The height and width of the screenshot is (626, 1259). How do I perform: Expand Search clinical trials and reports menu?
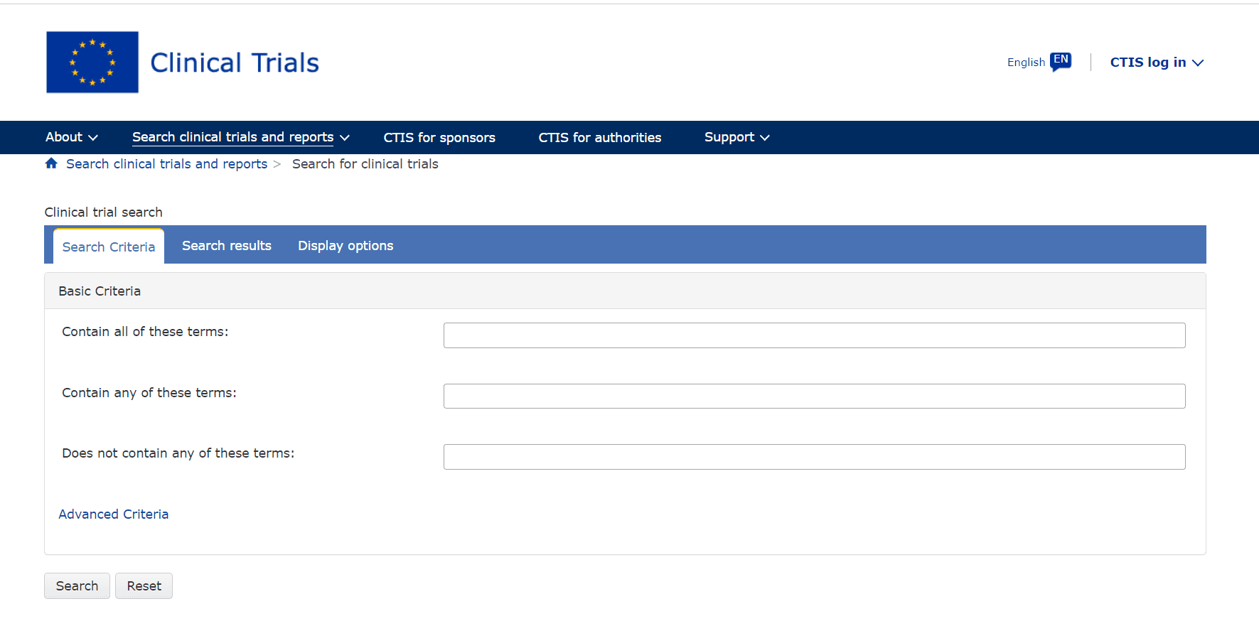click(x=241, y=137)
